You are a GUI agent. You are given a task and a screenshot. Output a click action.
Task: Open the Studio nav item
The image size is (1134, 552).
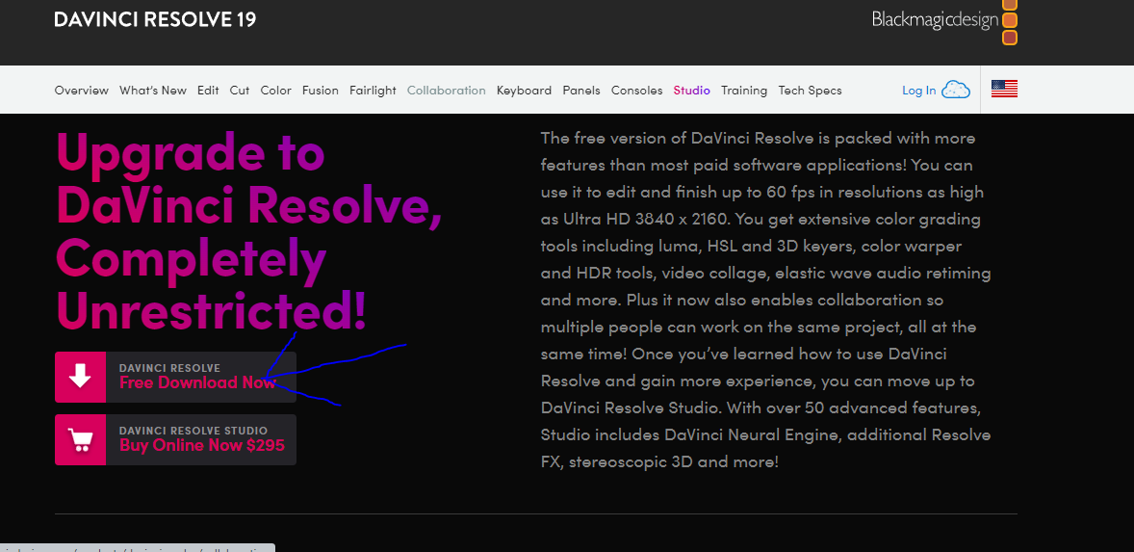point(691,91)
